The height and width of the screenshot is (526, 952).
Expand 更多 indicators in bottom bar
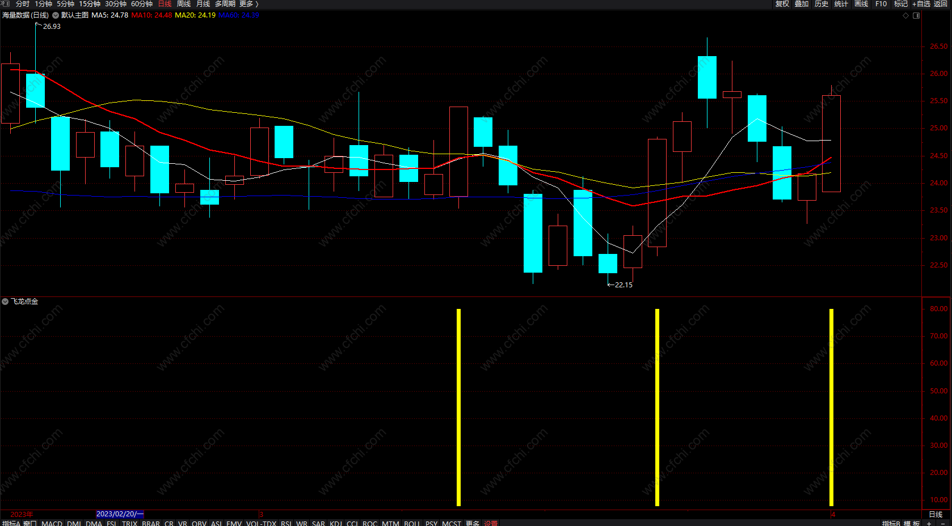(x=473, y=523)
